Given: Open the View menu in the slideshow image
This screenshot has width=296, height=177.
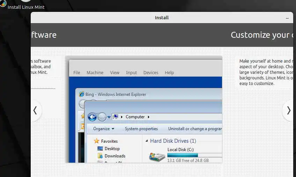Looking at the screenshot, I should pyautogui.click(x=114, y=73).
